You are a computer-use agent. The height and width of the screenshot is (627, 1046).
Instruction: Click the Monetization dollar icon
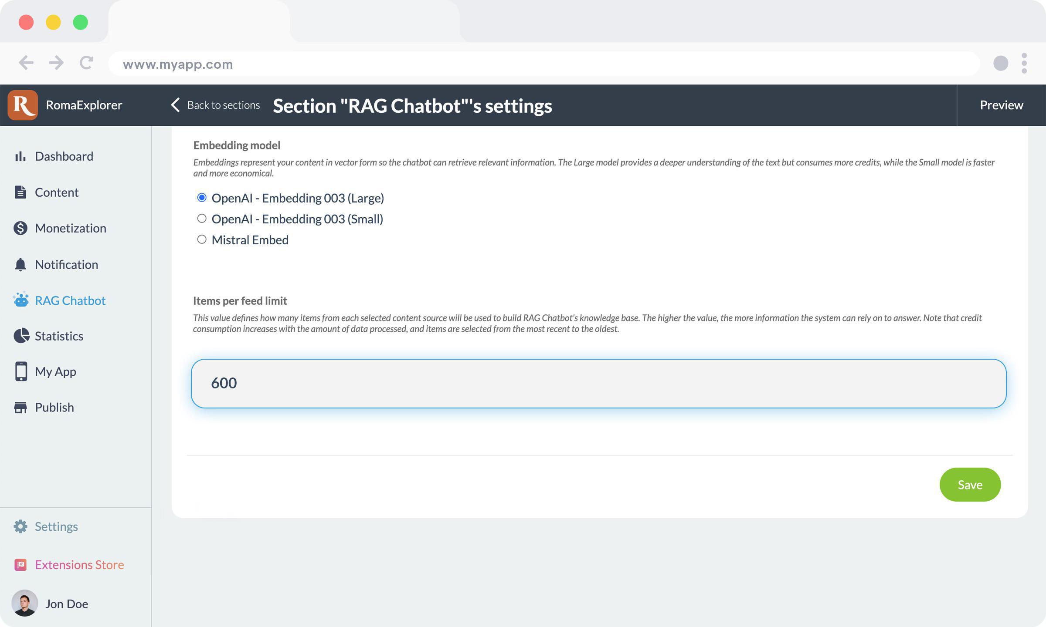click(x=20, y=228)
